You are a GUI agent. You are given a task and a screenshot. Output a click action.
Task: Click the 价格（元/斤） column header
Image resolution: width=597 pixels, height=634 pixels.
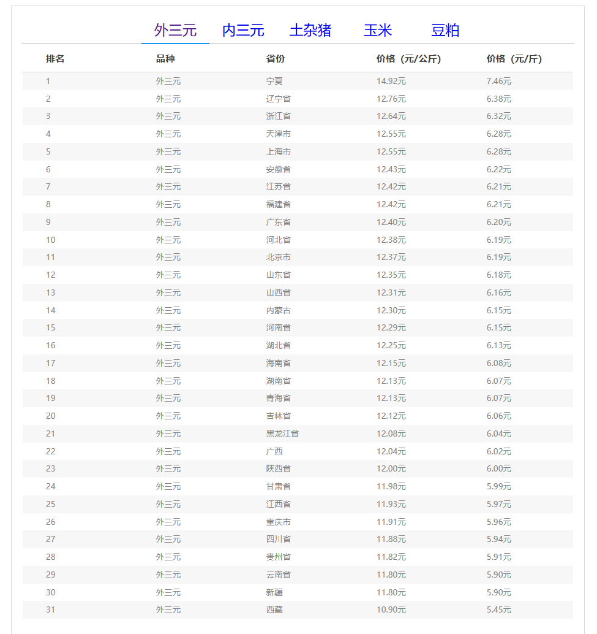(514, 59)
